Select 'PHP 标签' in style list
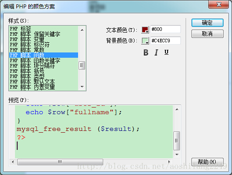 pyautogui.click(x=44, y=29)
